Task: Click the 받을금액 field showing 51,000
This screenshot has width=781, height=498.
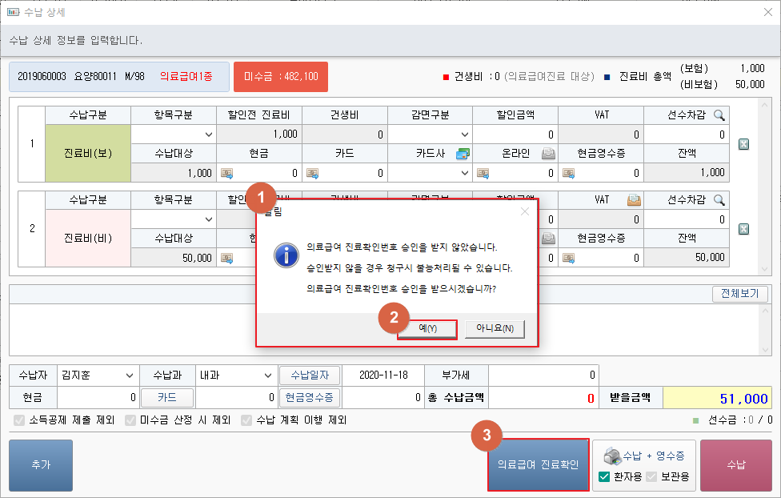Action: click(x=717, y=397)
